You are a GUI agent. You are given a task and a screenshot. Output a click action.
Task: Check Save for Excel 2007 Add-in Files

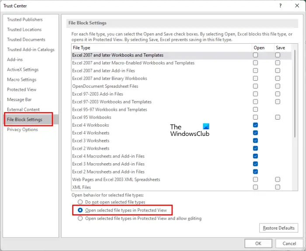point(278,71)
